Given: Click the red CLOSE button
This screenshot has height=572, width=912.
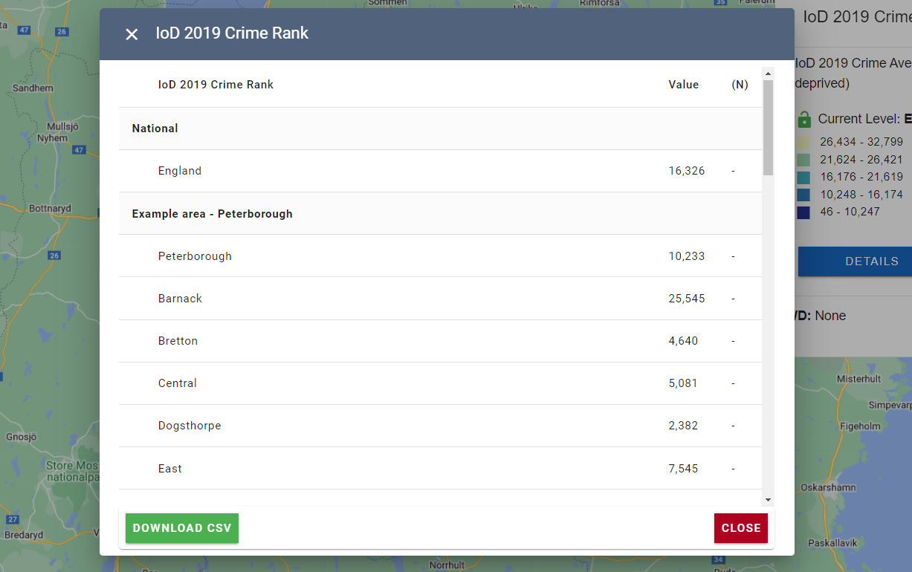Looking at the screenshot, I should (740, 528).
